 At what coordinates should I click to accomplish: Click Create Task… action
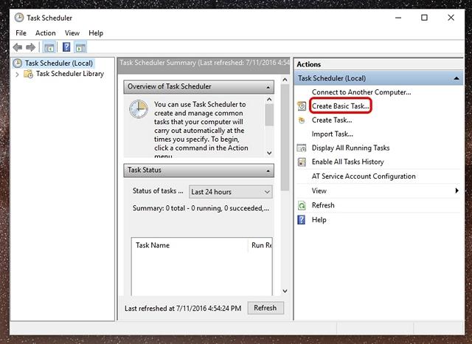click(332, 120)
